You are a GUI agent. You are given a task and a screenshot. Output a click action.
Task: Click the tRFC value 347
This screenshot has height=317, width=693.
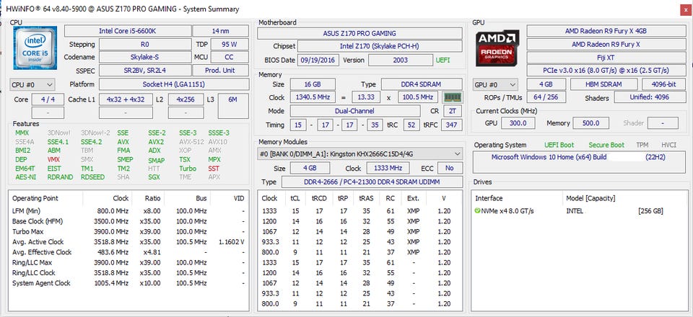(451, 125)
